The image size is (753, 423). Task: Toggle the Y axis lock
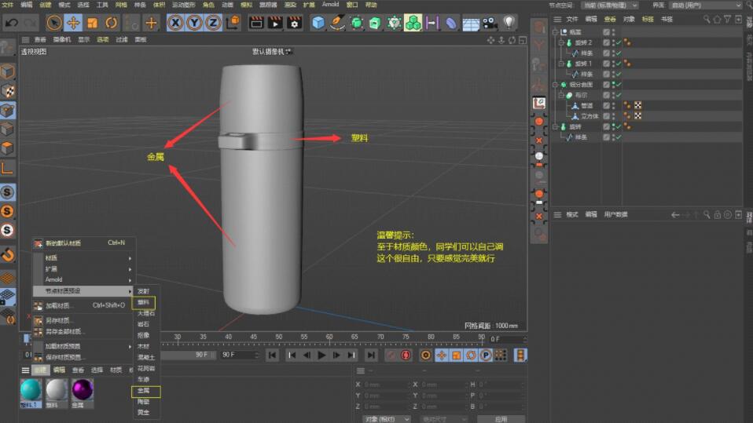click(193, 23)
